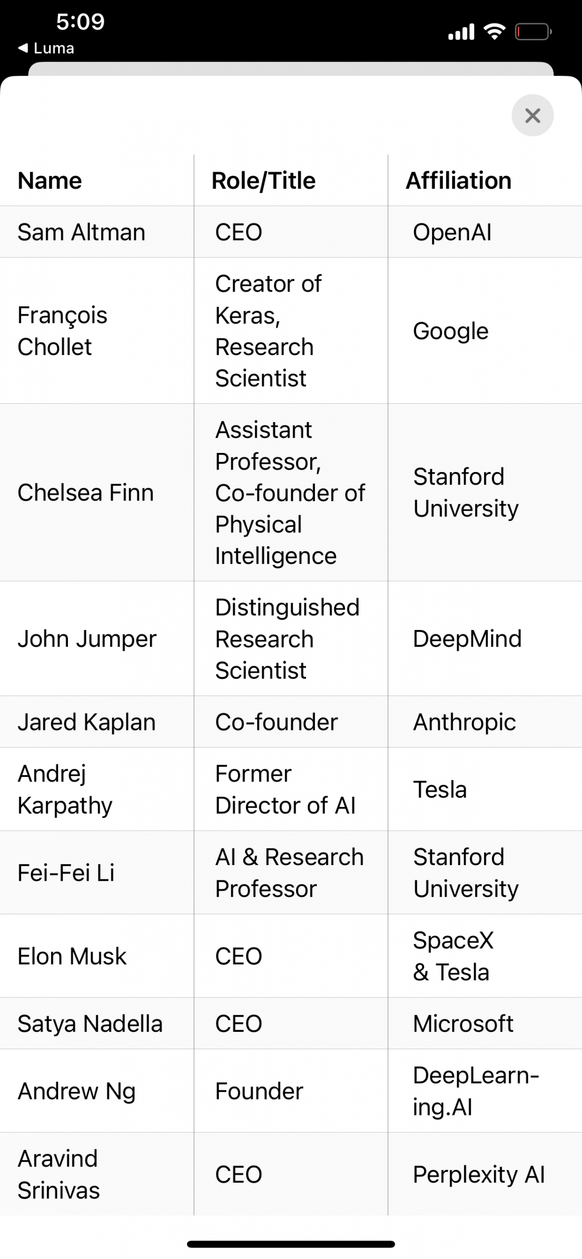Tap the Wi-Fi status icon

click(494, 31)
